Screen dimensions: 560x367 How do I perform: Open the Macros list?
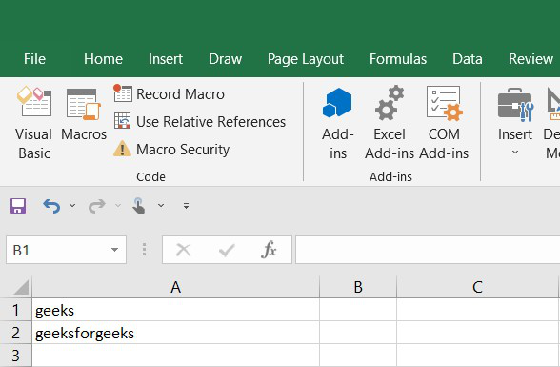tap(84, 114)
